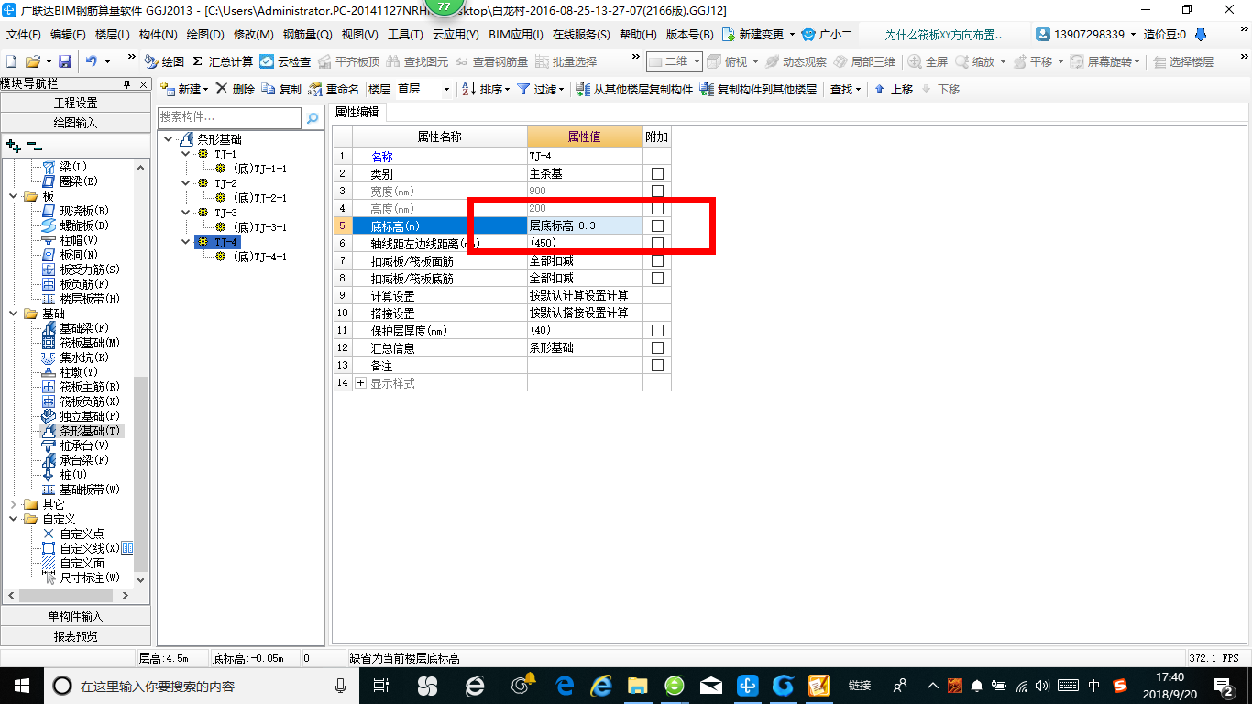1252x704 pixels.
Task: Click 上移 move up arrow
Action: pos(894,89)
